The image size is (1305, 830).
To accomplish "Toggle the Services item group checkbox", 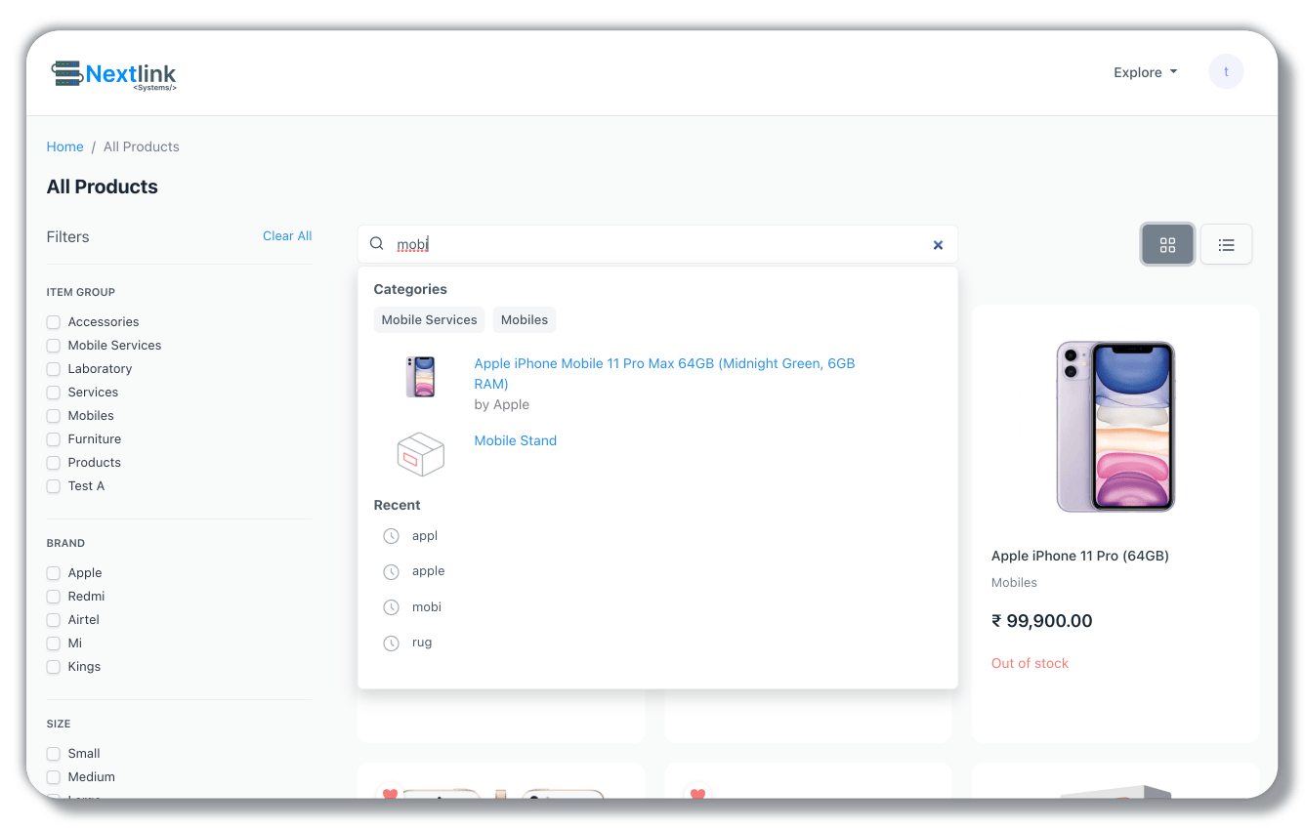I will (54, 393).
